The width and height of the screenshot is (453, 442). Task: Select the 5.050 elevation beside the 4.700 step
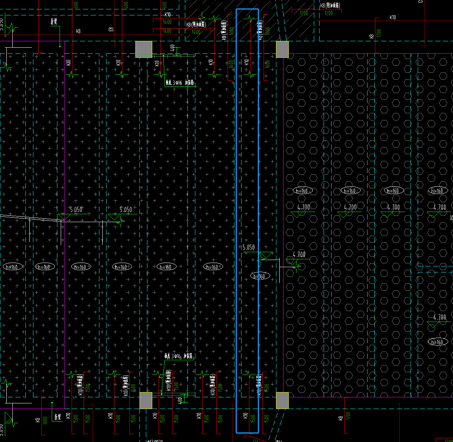249,247
